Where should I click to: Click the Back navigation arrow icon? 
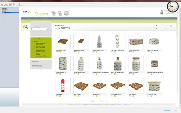2,4
